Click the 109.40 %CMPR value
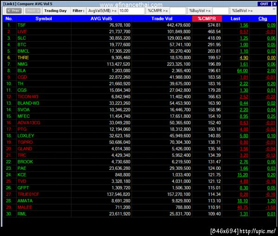 tap(214, 214)
